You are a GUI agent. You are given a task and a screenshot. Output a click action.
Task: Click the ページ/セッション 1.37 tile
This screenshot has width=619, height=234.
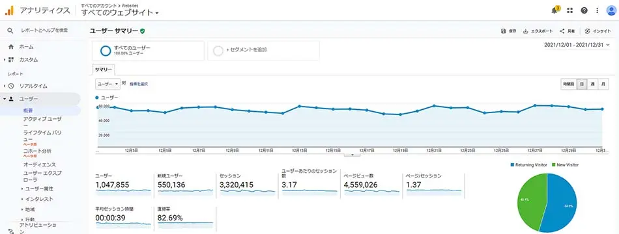(434, 185)
